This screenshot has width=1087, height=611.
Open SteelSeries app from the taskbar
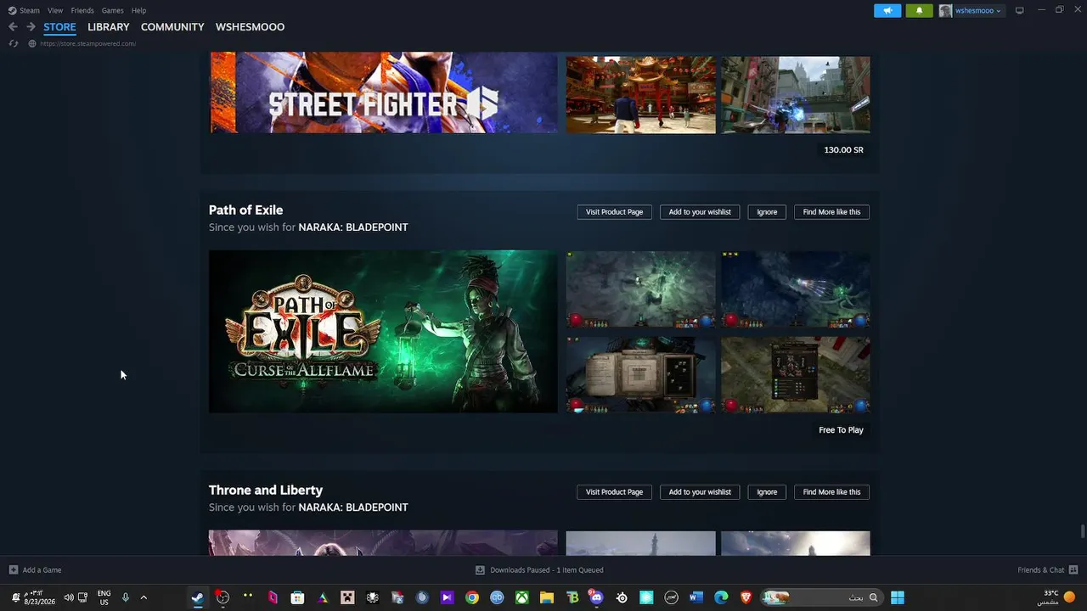pos(622,597)
